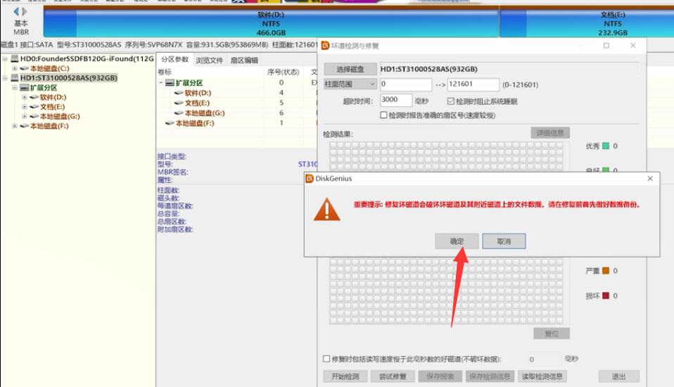Close the DiskGenius warning dialog
674x387 pixels.
point(650,179)
